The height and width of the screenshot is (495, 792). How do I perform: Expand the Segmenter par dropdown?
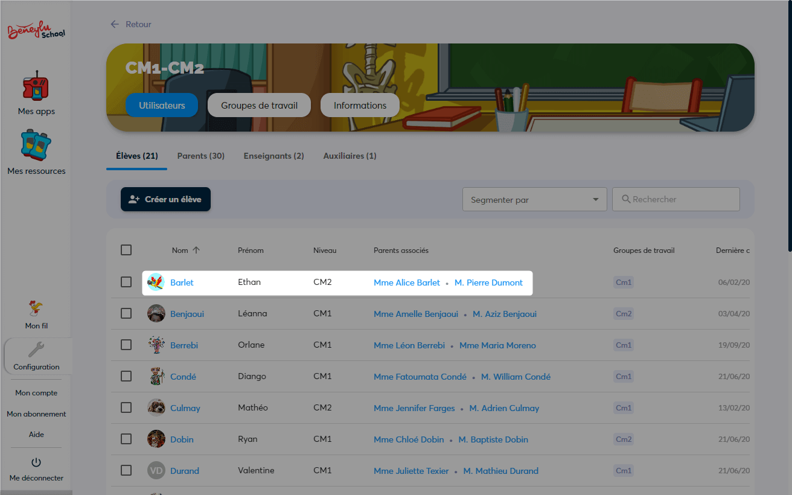[x=534, y=199]
